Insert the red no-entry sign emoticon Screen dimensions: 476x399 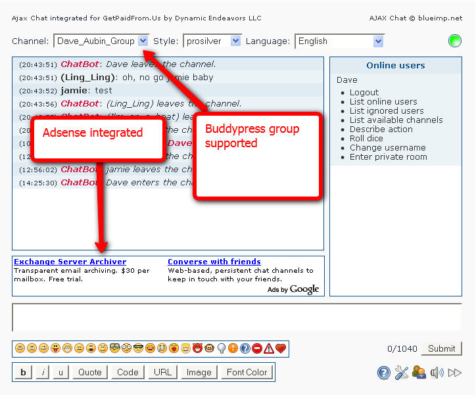tap(257, 348)
